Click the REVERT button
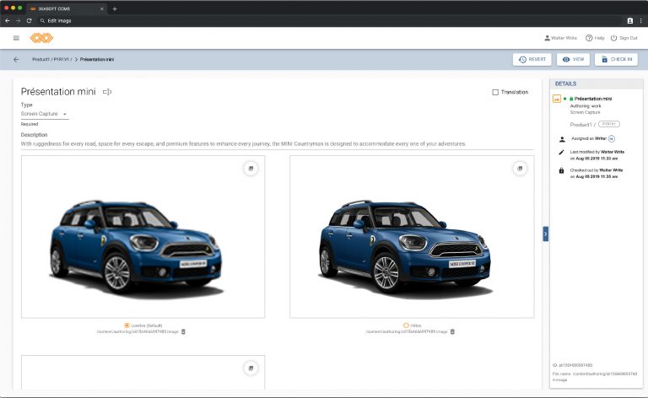This screenshot has height=398, width=648. [x=532, y=60]
